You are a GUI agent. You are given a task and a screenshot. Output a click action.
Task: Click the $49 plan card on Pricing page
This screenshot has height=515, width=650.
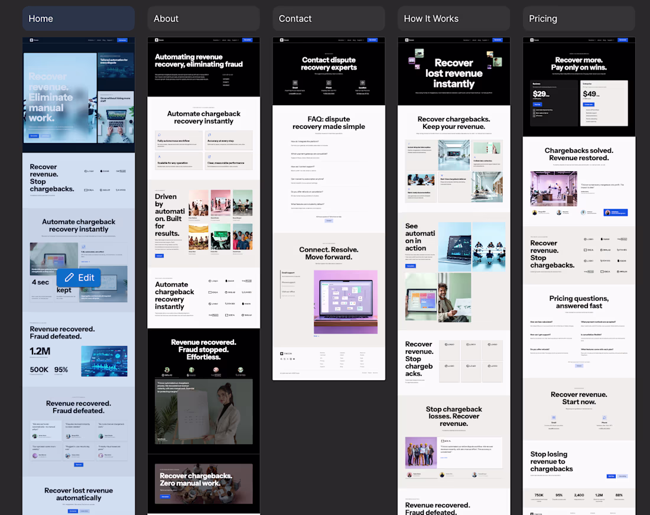(604, 103)
